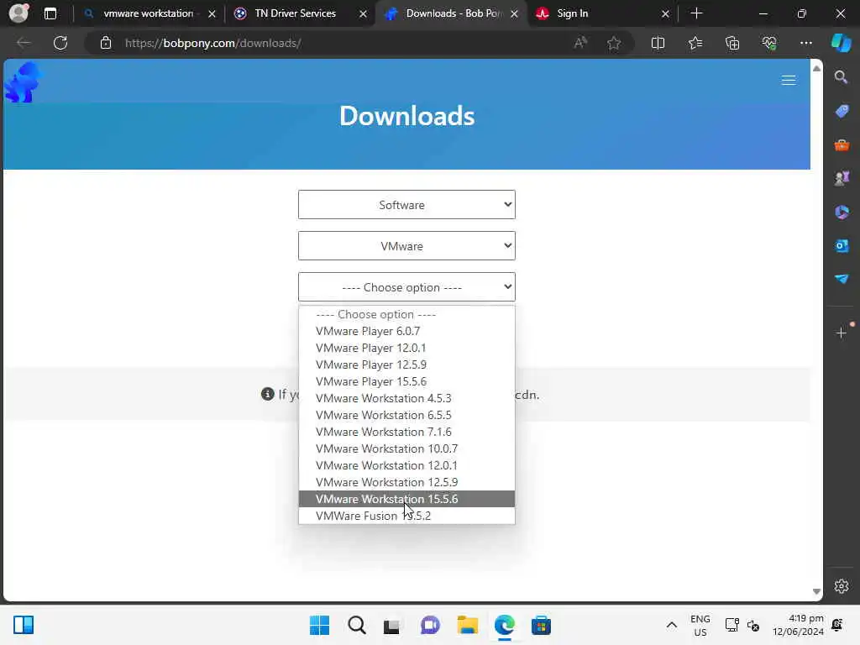Open the Software category dropdown

[x=406, y=205]
